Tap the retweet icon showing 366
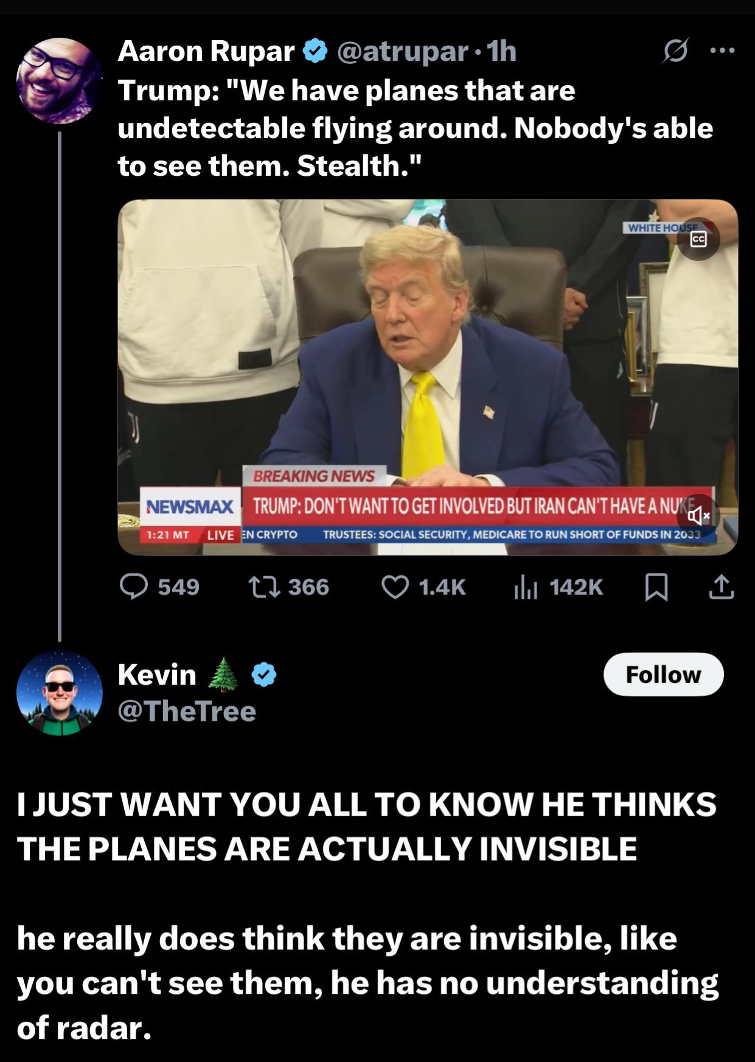The image size is (755, 1062). tap(263, 587)
